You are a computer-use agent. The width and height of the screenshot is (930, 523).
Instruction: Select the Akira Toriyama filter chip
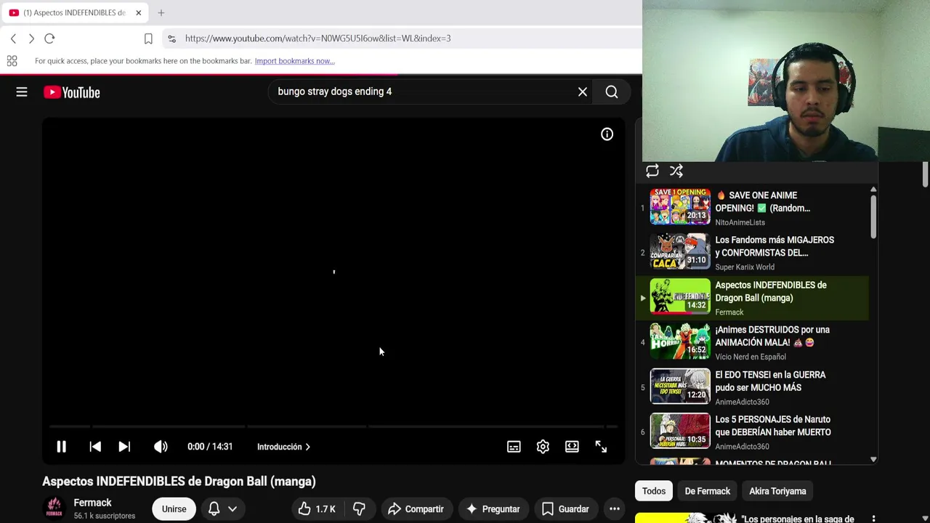pyautogui.click(x=777, y=491)
